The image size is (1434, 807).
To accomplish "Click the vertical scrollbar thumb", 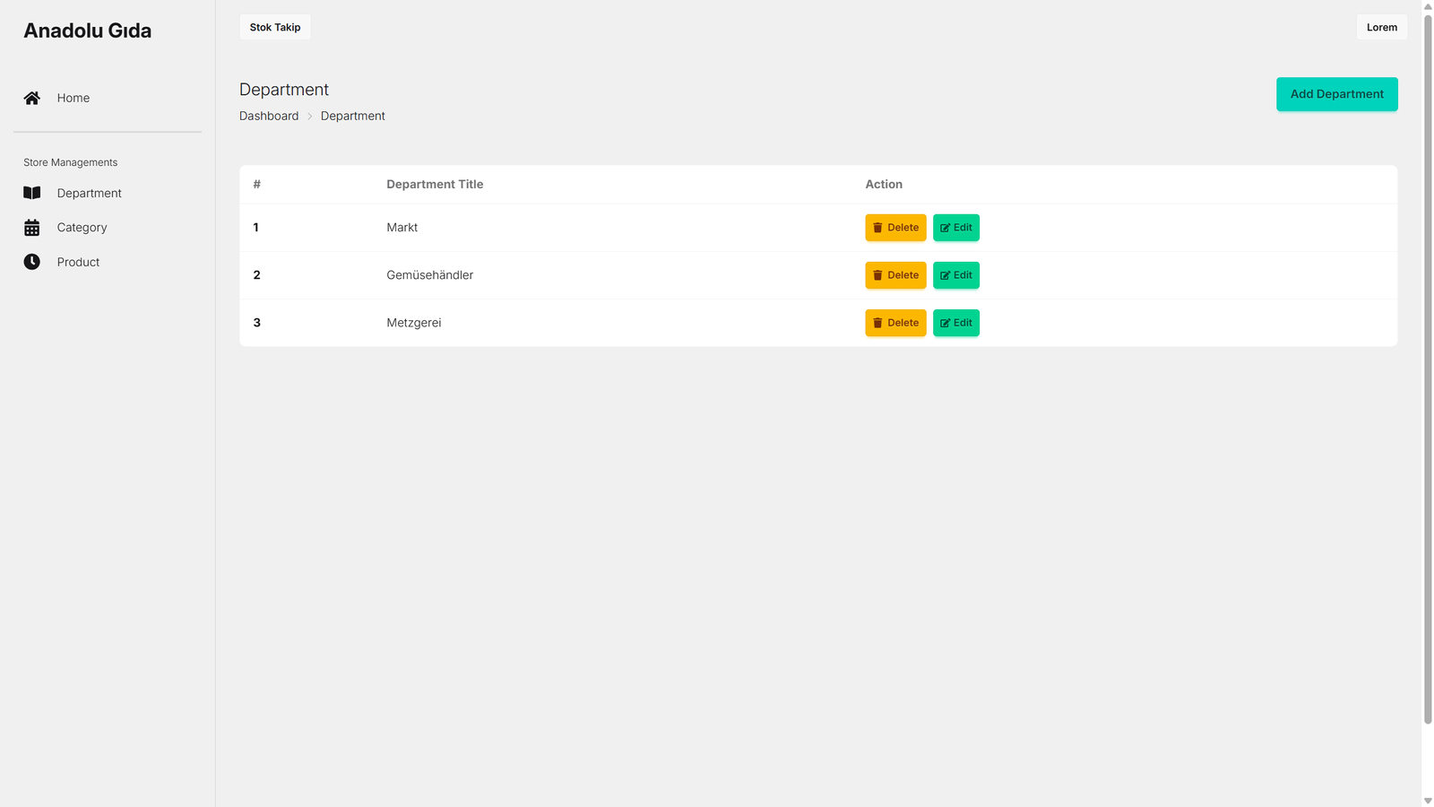I will point(1428,369).
